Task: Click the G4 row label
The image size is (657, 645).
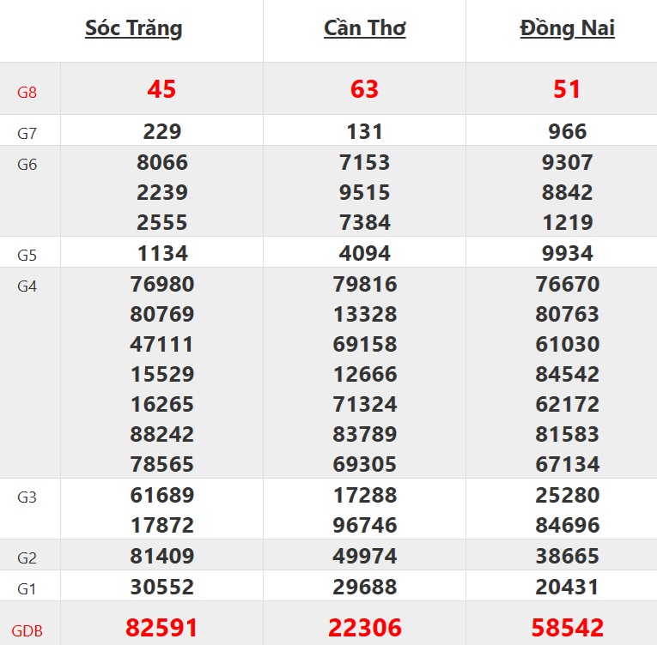Action: pyautogui.click(x=27, y=286)
